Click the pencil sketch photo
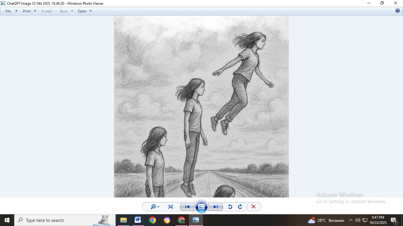Viewport: 403px width, 226px height. 201,107
